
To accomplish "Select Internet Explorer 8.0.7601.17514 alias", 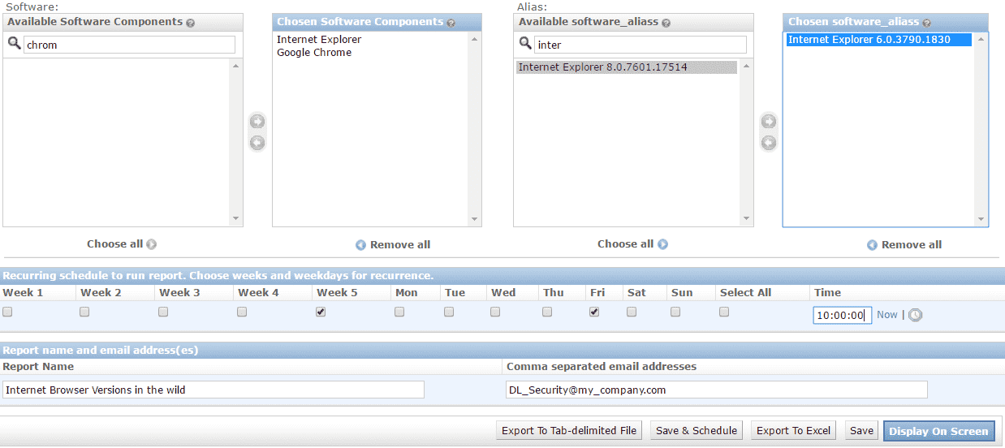I will click(x=627, y=67).
